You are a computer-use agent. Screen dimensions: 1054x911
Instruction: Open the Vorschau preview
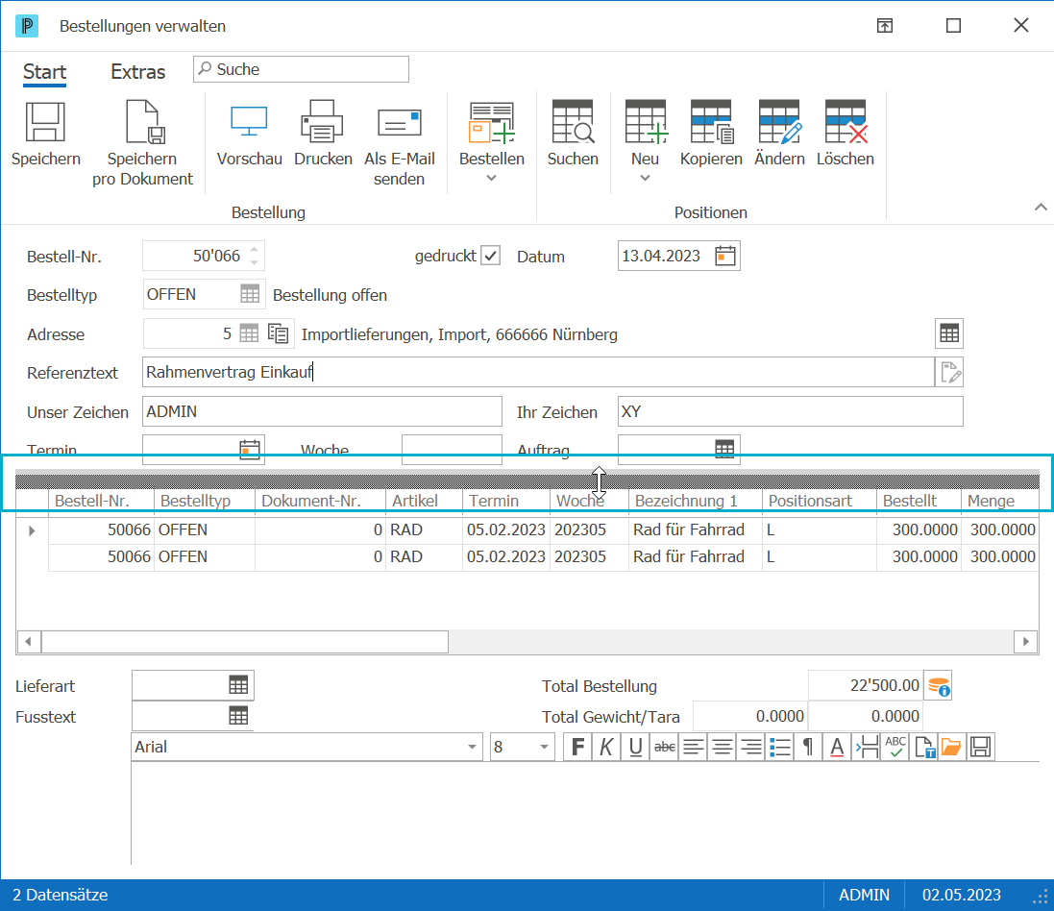click(249, 122)
